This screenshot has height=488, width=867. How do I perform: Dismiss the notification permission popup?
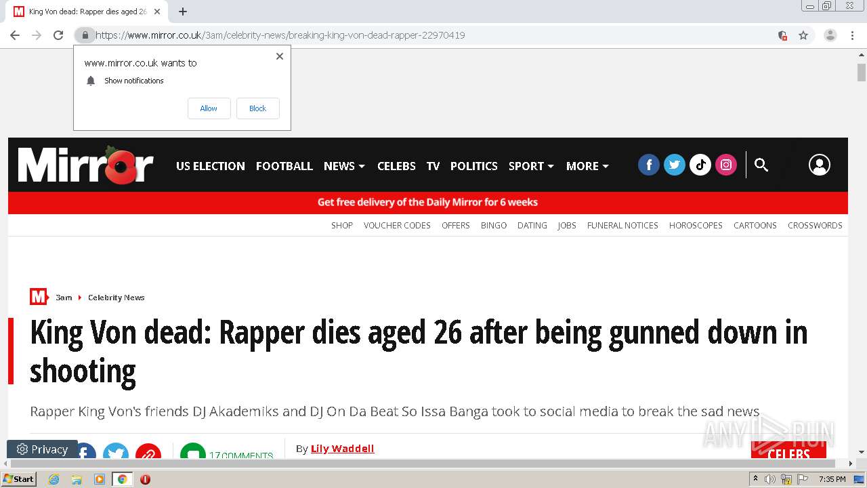(279, 56)
